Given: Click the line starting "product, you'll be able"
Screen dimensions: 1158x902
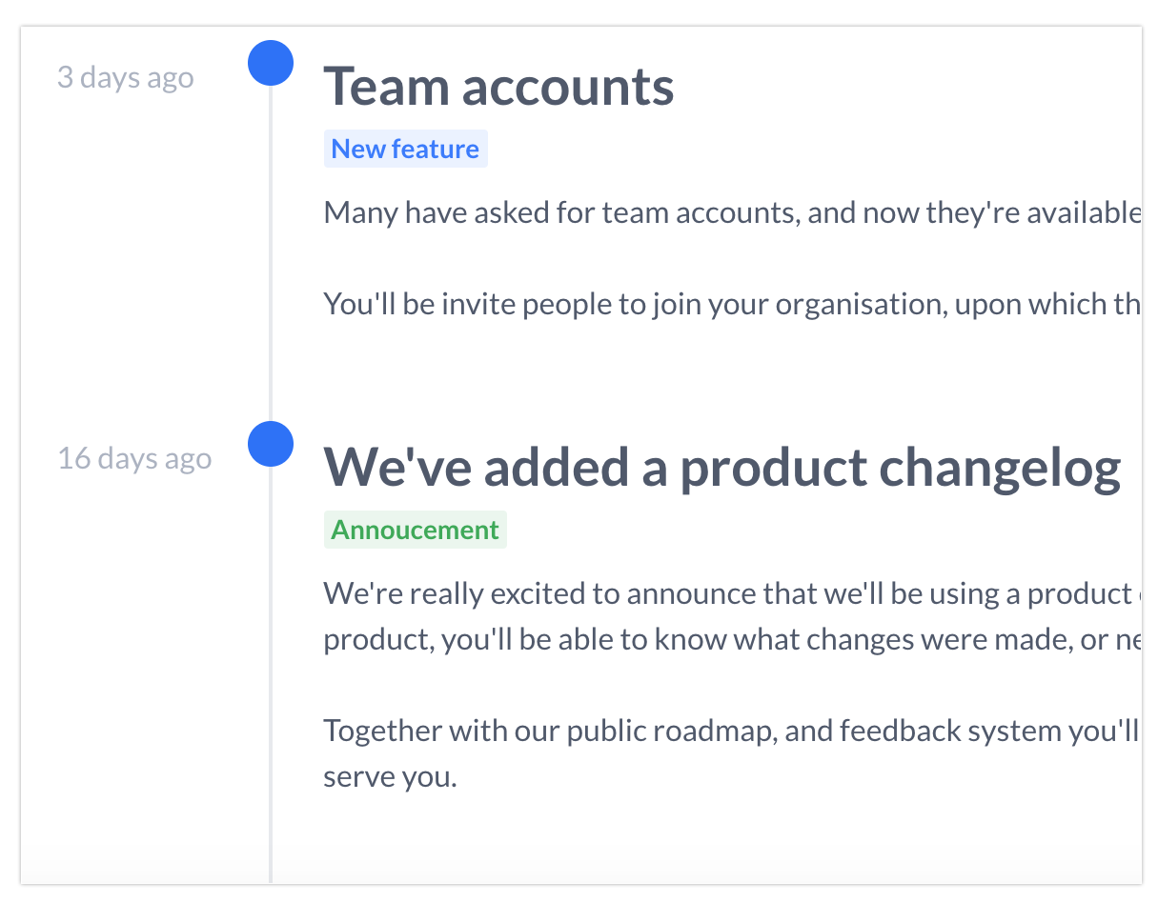Looking at the screenshot, I should tap(730, 638).
